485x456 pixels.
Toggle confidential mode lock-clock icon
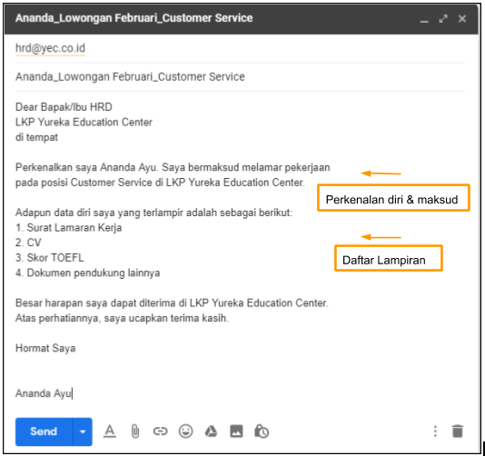262,431
